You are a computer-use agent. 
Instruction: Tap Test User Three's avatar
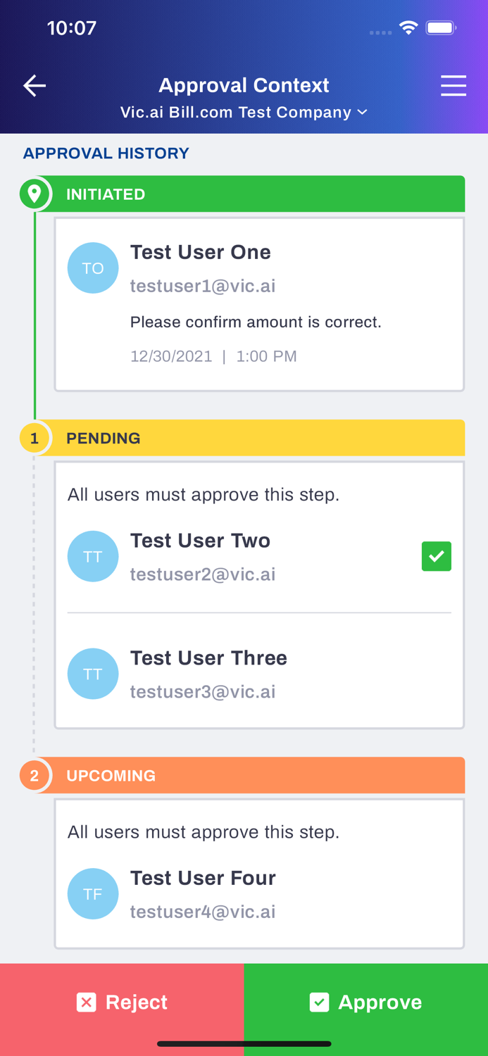(93, 674)
